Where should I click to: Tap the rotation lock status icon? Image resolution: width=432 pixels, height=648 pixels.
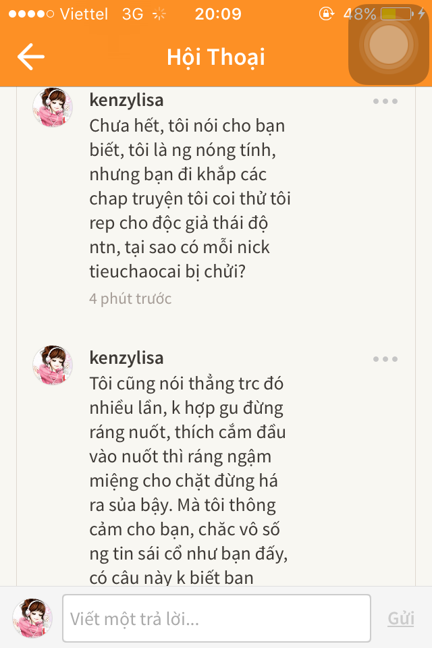pos(327,14)
